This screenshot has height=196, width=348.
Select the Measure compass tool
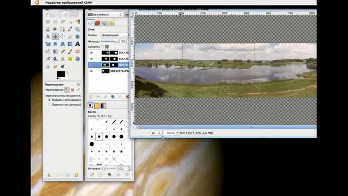[x=48, y=36]
